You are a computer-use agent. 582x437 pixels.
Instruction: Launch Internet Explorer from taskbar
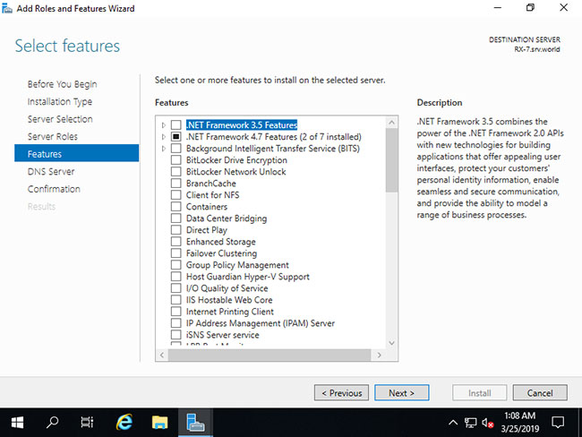click(124, 423)
